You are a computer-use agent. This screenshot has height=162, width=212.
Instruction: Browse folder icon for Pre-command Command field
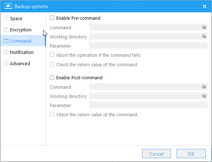204,27
